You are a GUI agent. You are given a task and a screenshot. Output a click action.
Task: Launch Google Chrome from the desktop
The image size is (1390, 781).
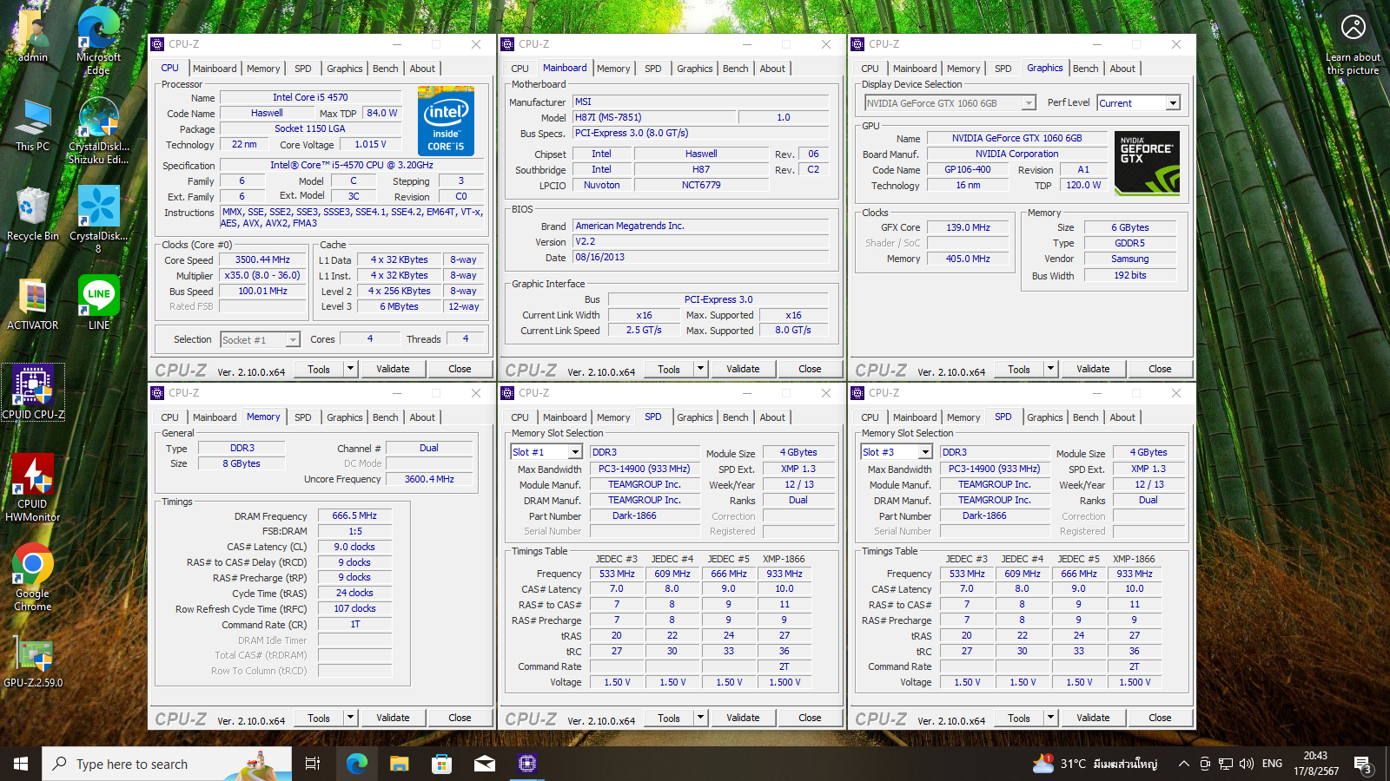click(33, 577)
